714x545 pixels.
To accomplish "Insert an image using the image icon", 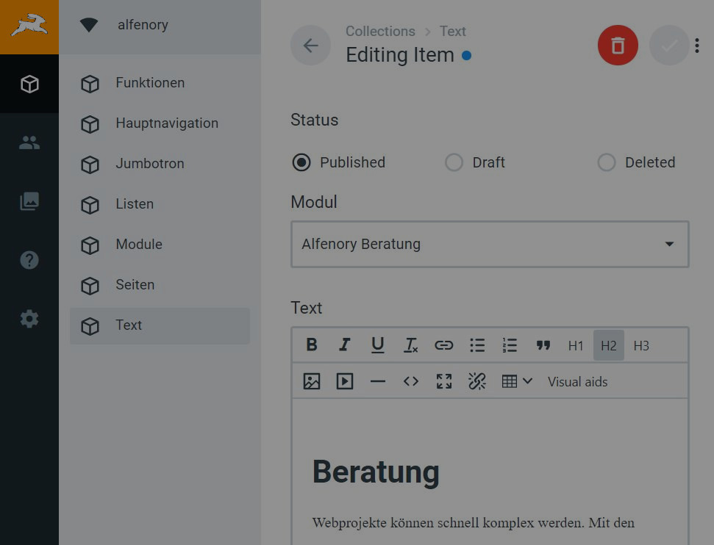I will (x=312, y=381).
